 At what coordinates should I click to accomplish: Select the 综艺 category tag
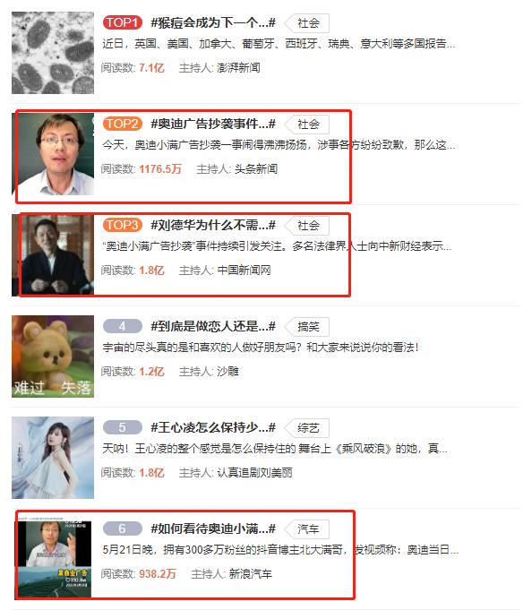coord(307,428)
